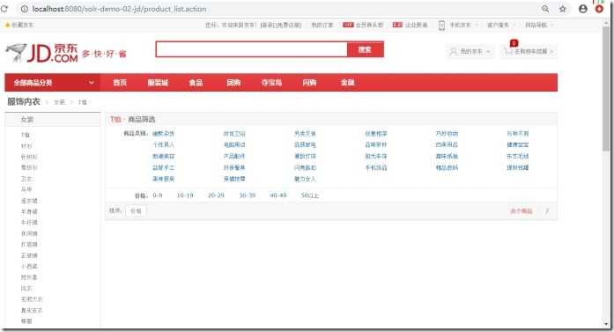The image size is (614, 332).
Task: Click 保健按摩 category filter
Action: click(x=234, y=179)
